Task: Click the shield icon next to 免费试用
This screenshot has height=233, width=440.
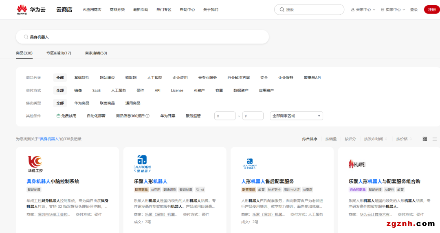Action: pyautogui.click(x=58, y=116)
